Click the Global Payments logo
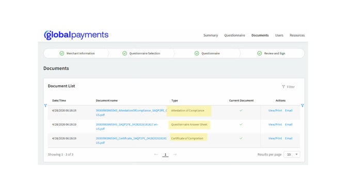This screenshot has width=346, height=194. point(76,35)
